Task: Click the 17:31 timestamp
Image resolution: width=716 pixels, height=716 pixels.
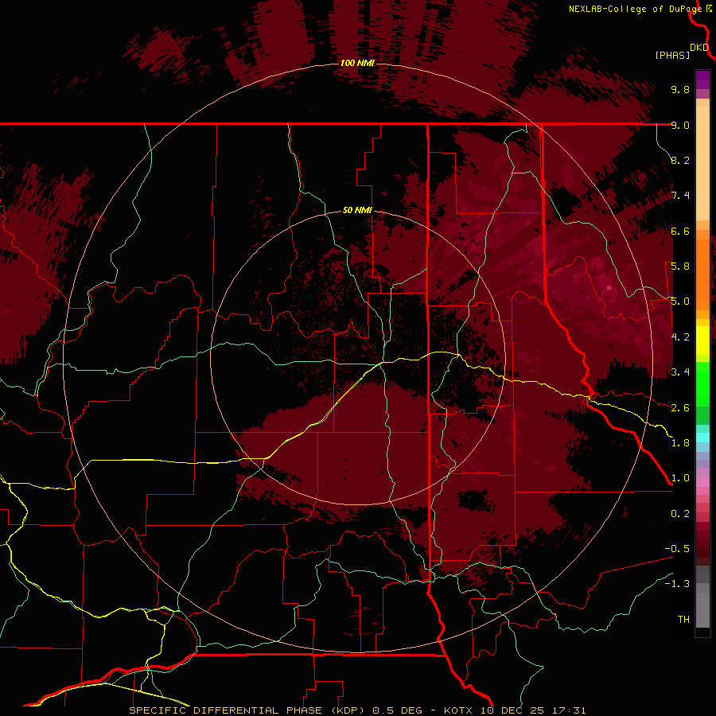Action: click(570, 710)
